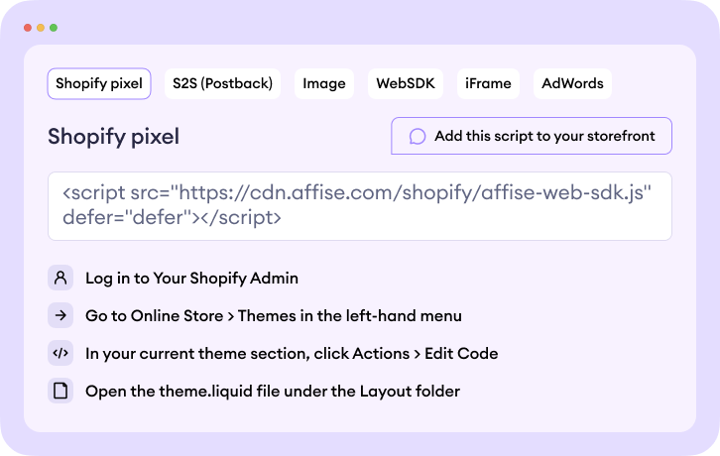Click the red window close dot
The width and height of the screenshot is (720, 456).
click(x=28, y=28)
